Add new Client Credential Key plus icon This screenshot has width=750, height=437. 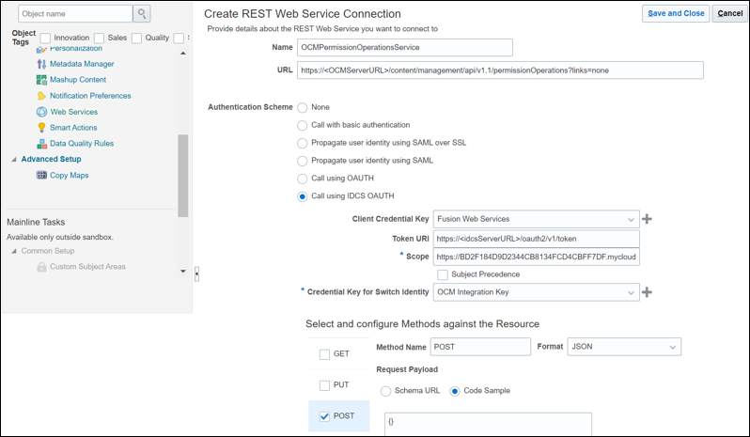[648, 219]
